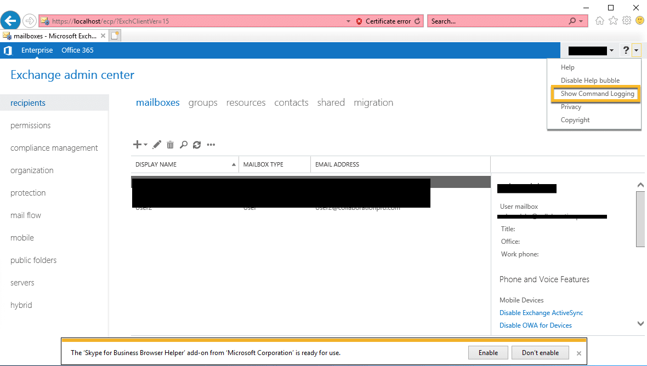Enable the Skype for Business Browser Helper add-on
This screenshot has height=366, width=647.
click(487, 352)
